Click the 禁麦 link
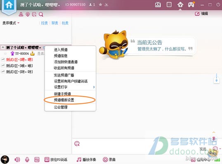 [55, 23]
